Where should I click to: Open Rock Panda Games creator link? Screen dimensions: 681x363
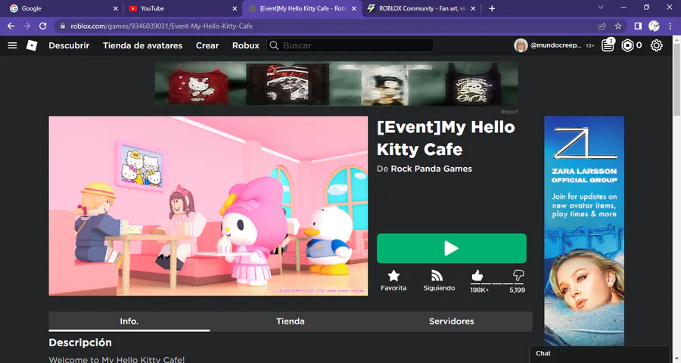[431, 169]
